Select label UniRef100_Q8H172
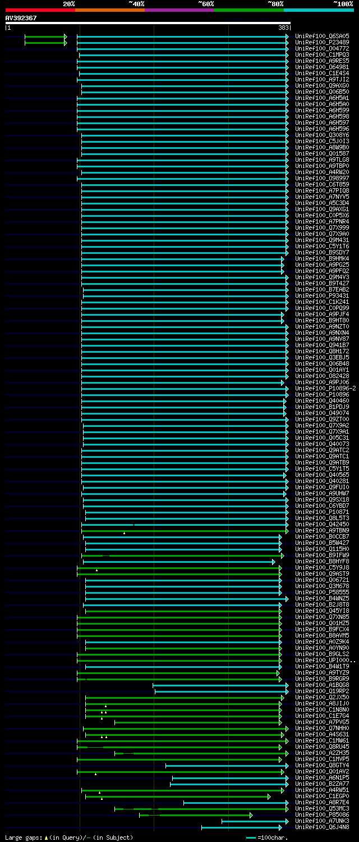 point(322,352)
